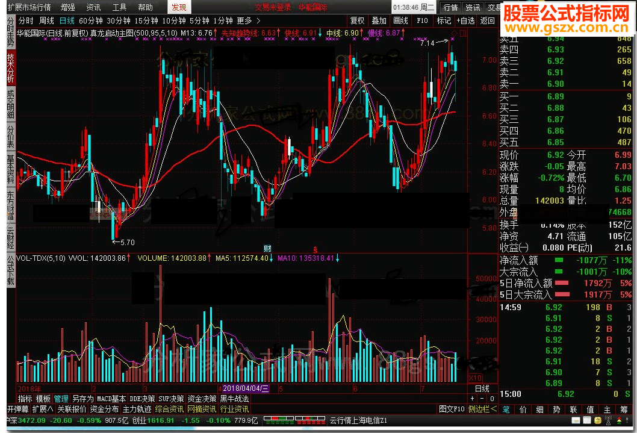Apply the 黑牛战法 indicator preset
This screenshot has height=433, width=637.
point(234,399)
